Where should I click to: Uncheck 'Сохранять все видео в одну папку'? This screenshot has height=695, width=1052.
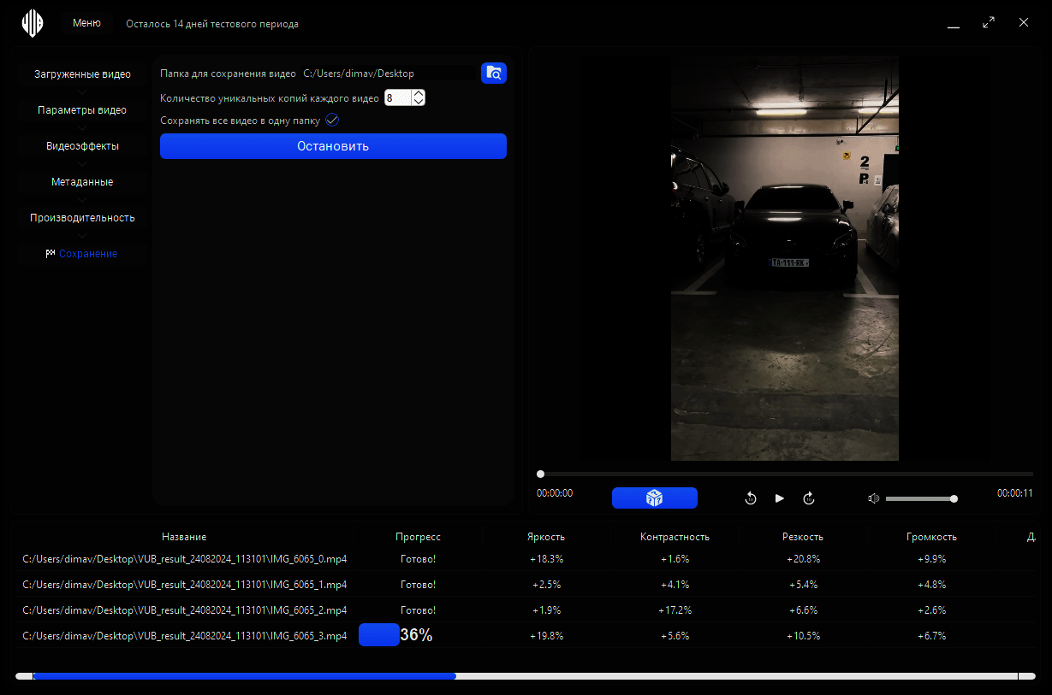[x=332, y=121]
